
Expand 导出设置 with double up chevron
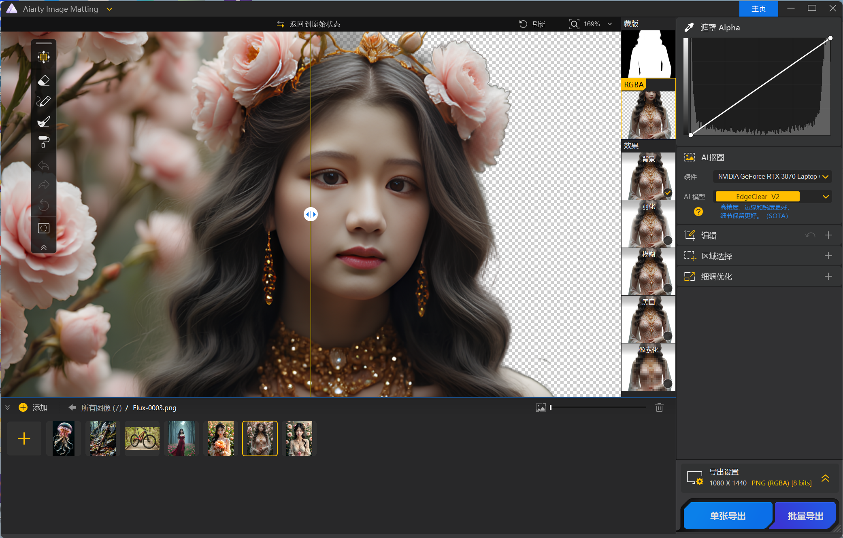(825, 478)
